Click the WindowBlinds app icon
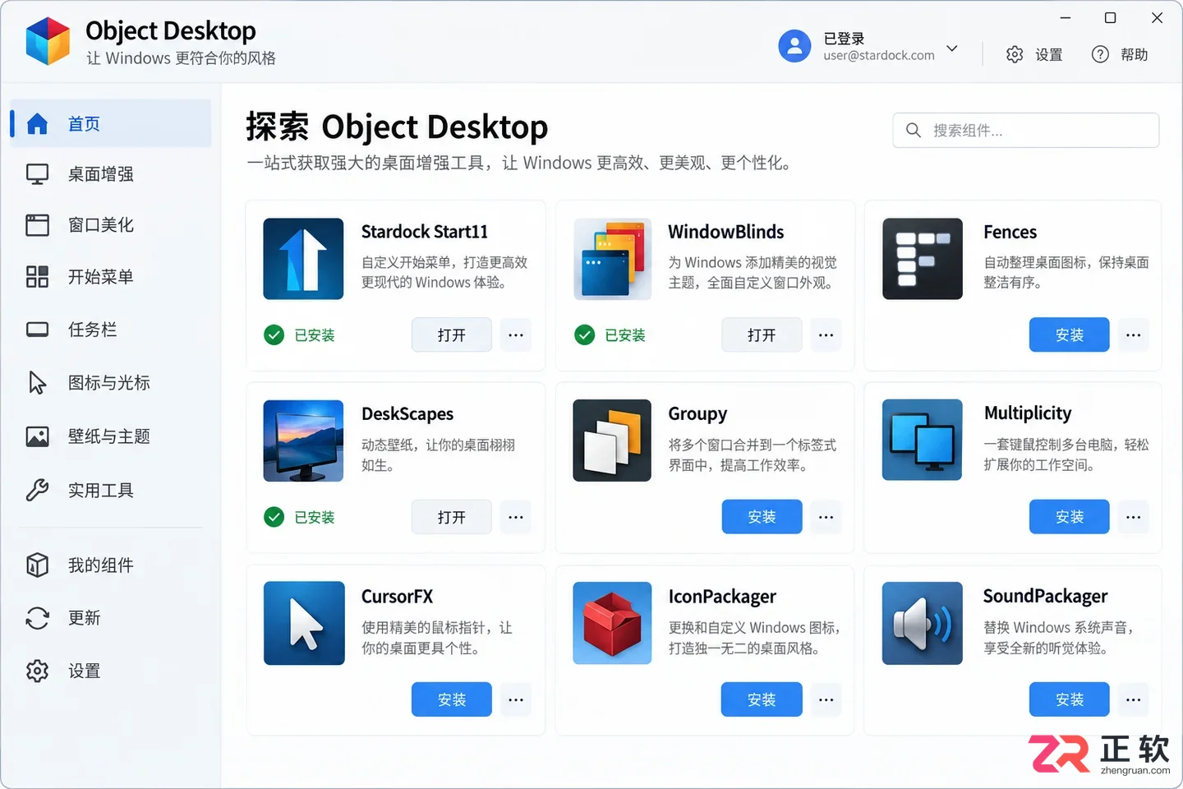 [x=613, y=259]
